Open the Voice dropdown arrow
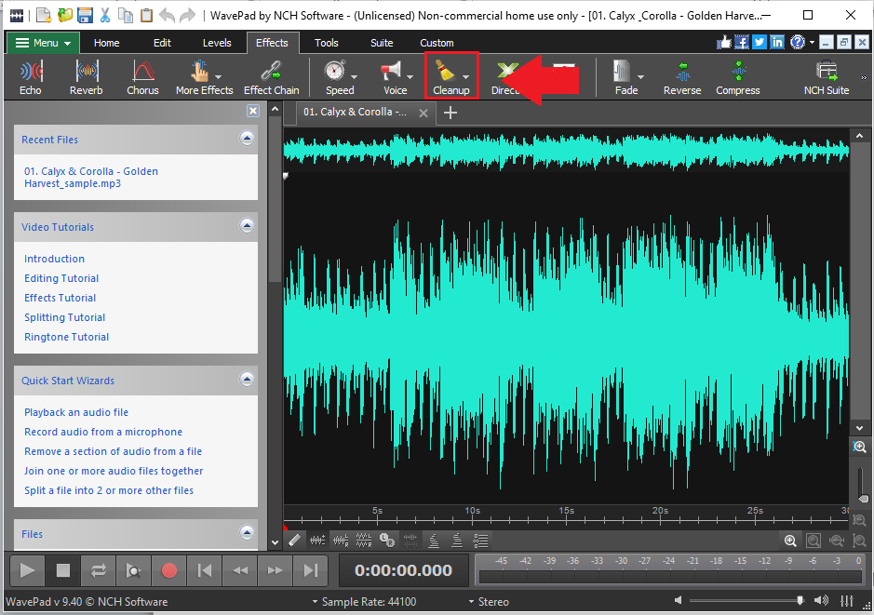The width and height of the screenshot is (874, 615). point(410,77)
